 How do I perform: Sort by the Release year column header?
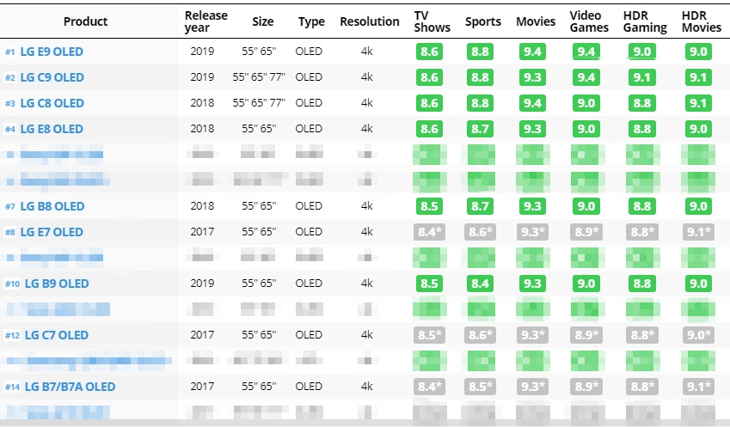coord(206,21)
